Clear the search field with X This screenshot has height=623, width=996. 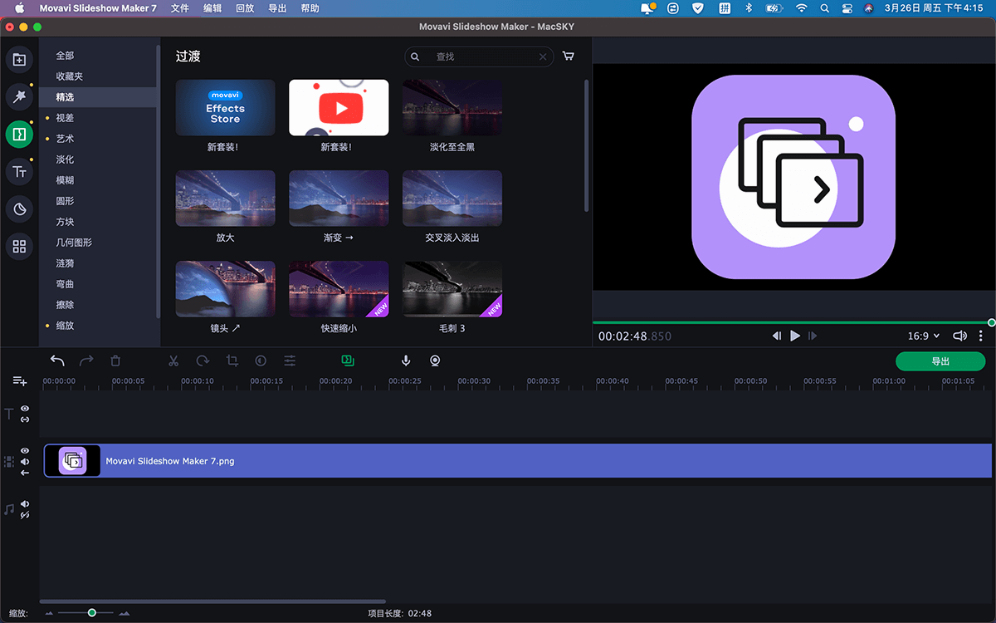click(543, 56)
